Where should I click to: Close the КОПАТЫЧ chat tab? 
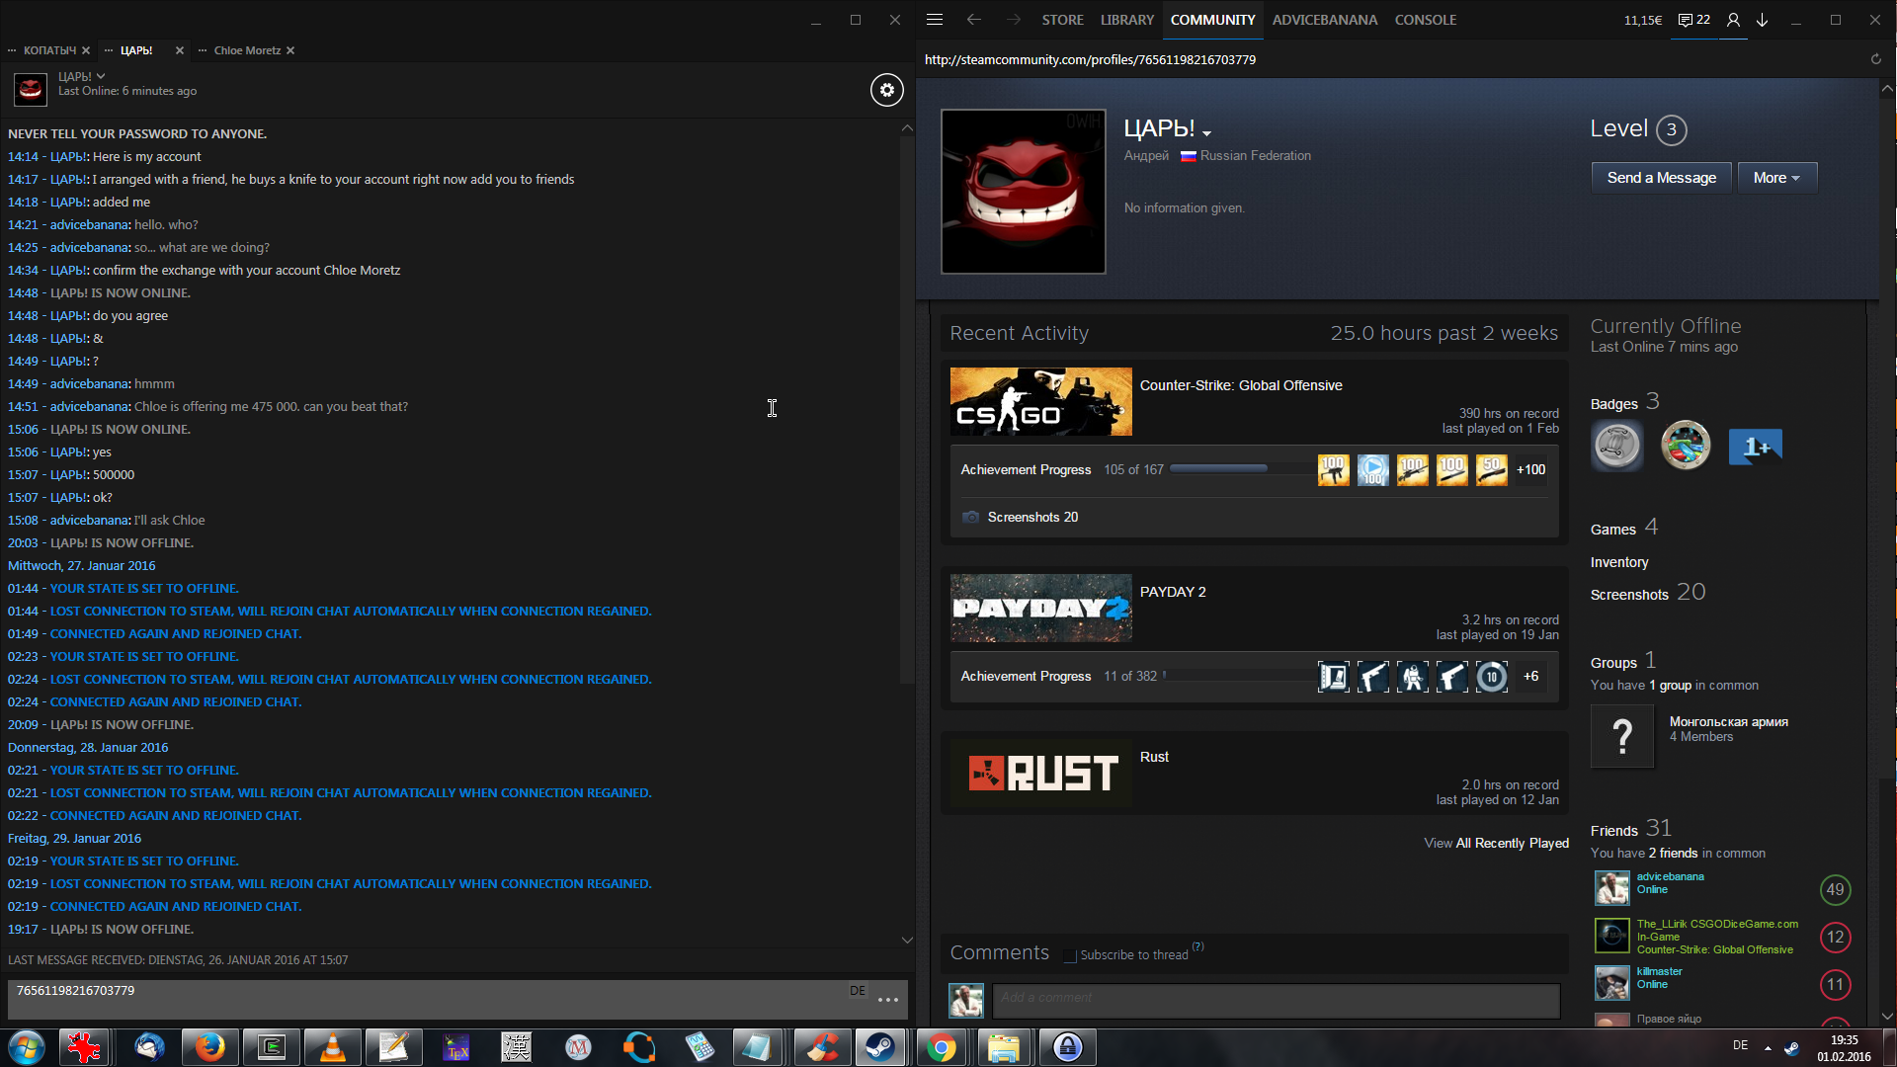point(86,50)
